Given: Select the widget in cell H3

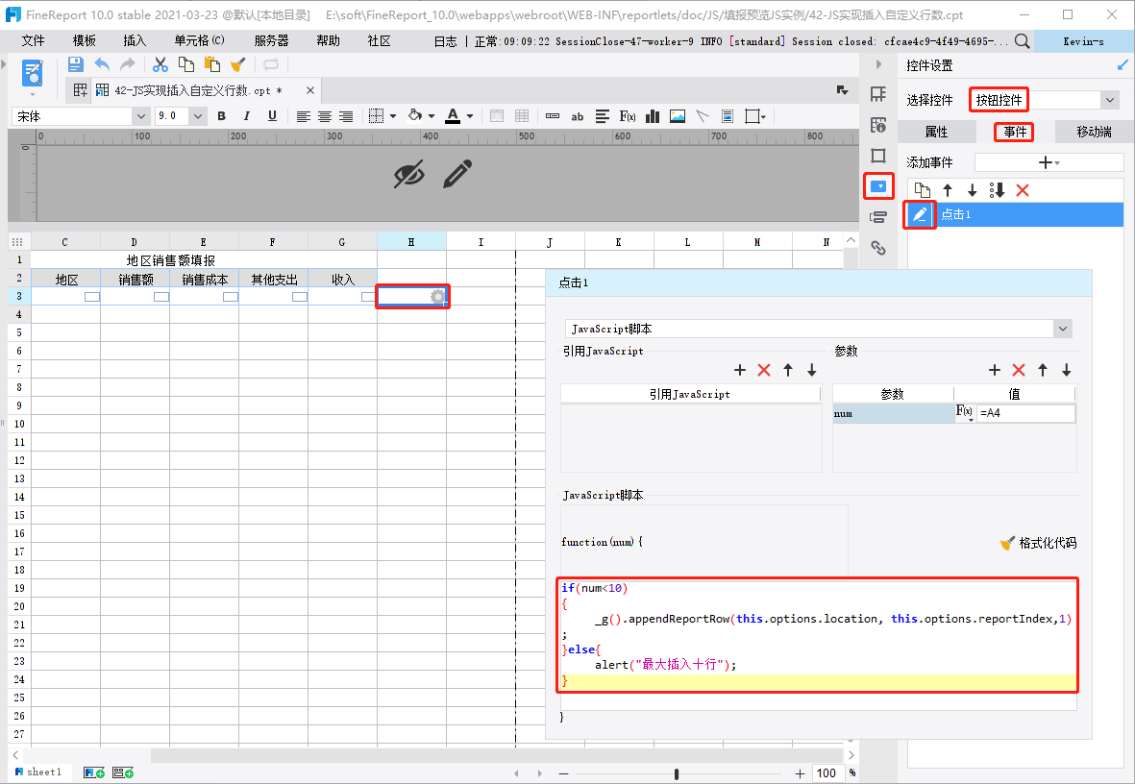Looking at the screenshot, I should click(x=412, y=296).
